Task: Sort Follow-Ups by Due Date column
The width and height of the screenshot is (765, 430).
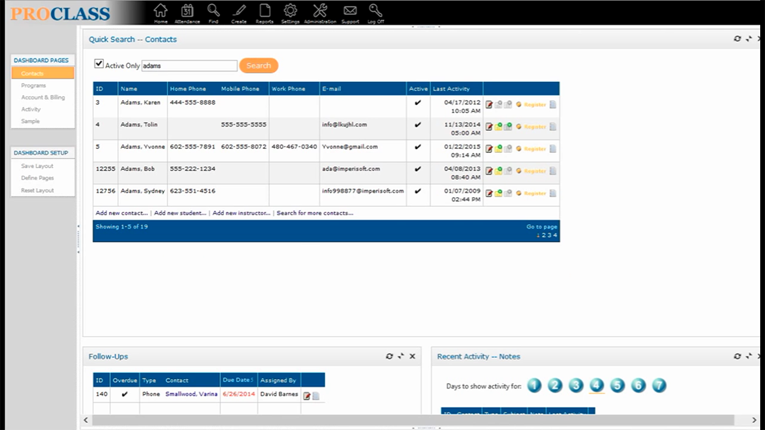Action: click(x=237, y=380)
